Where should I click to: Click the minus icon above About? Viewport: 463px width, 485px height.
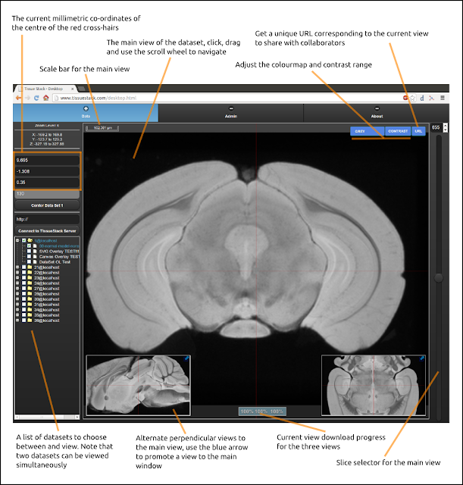click(x=377, y=108)
